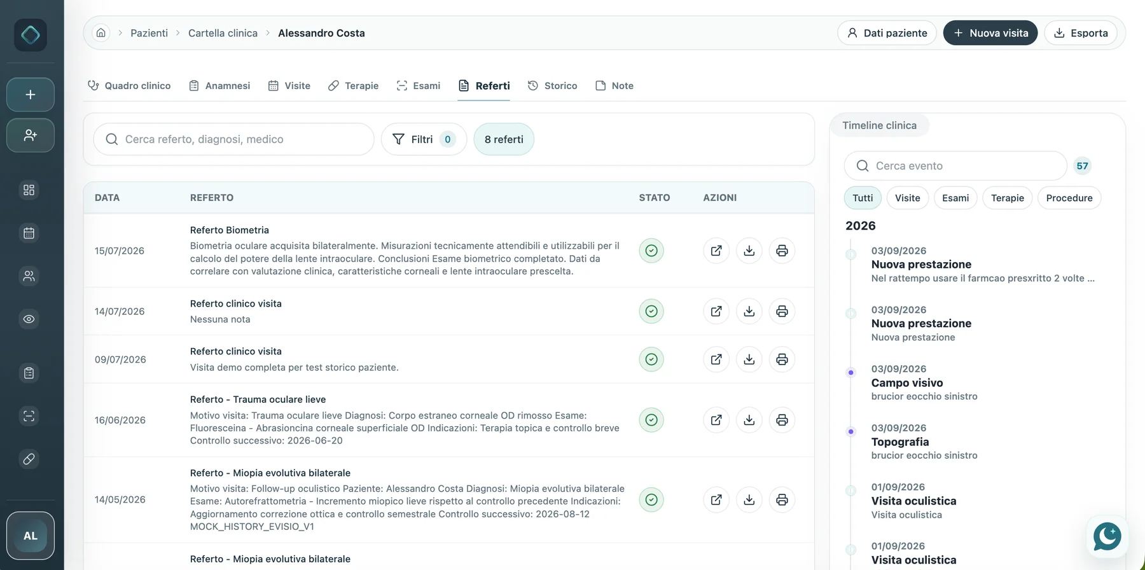Download the 09/07/2026 Referto clinico visita
Image resolution: width=1145 pixels, height=570 pixels.
(749, 359)
